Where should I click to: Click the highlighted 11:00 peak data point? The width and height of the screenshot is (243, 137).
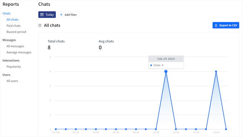pyautogui.click(x=166, y=71)
